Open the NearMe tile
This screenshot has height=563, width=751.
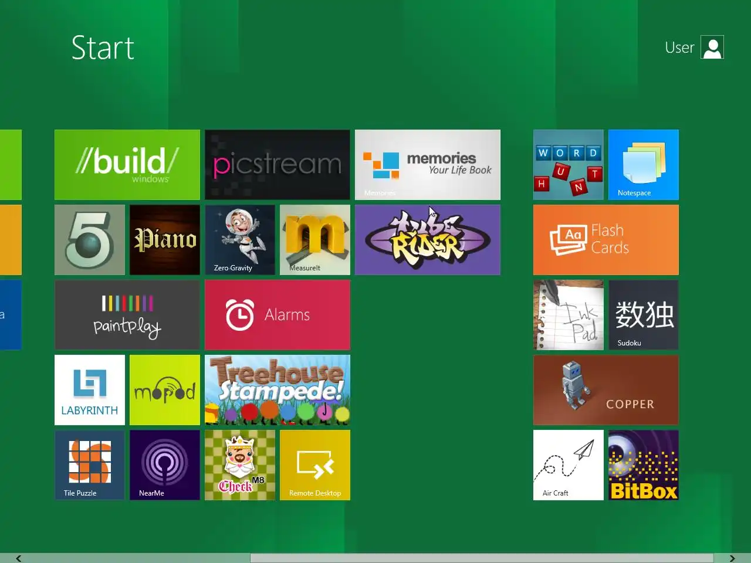tap(165, 465)
